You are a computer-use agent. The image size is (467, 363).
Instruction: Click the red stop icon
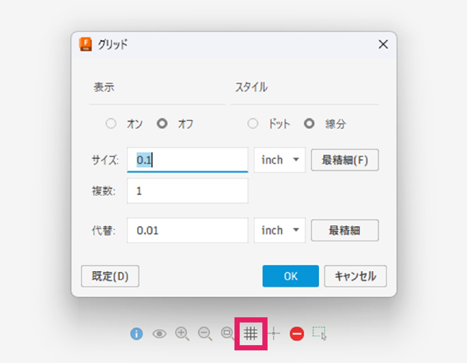tap(297, 334)
